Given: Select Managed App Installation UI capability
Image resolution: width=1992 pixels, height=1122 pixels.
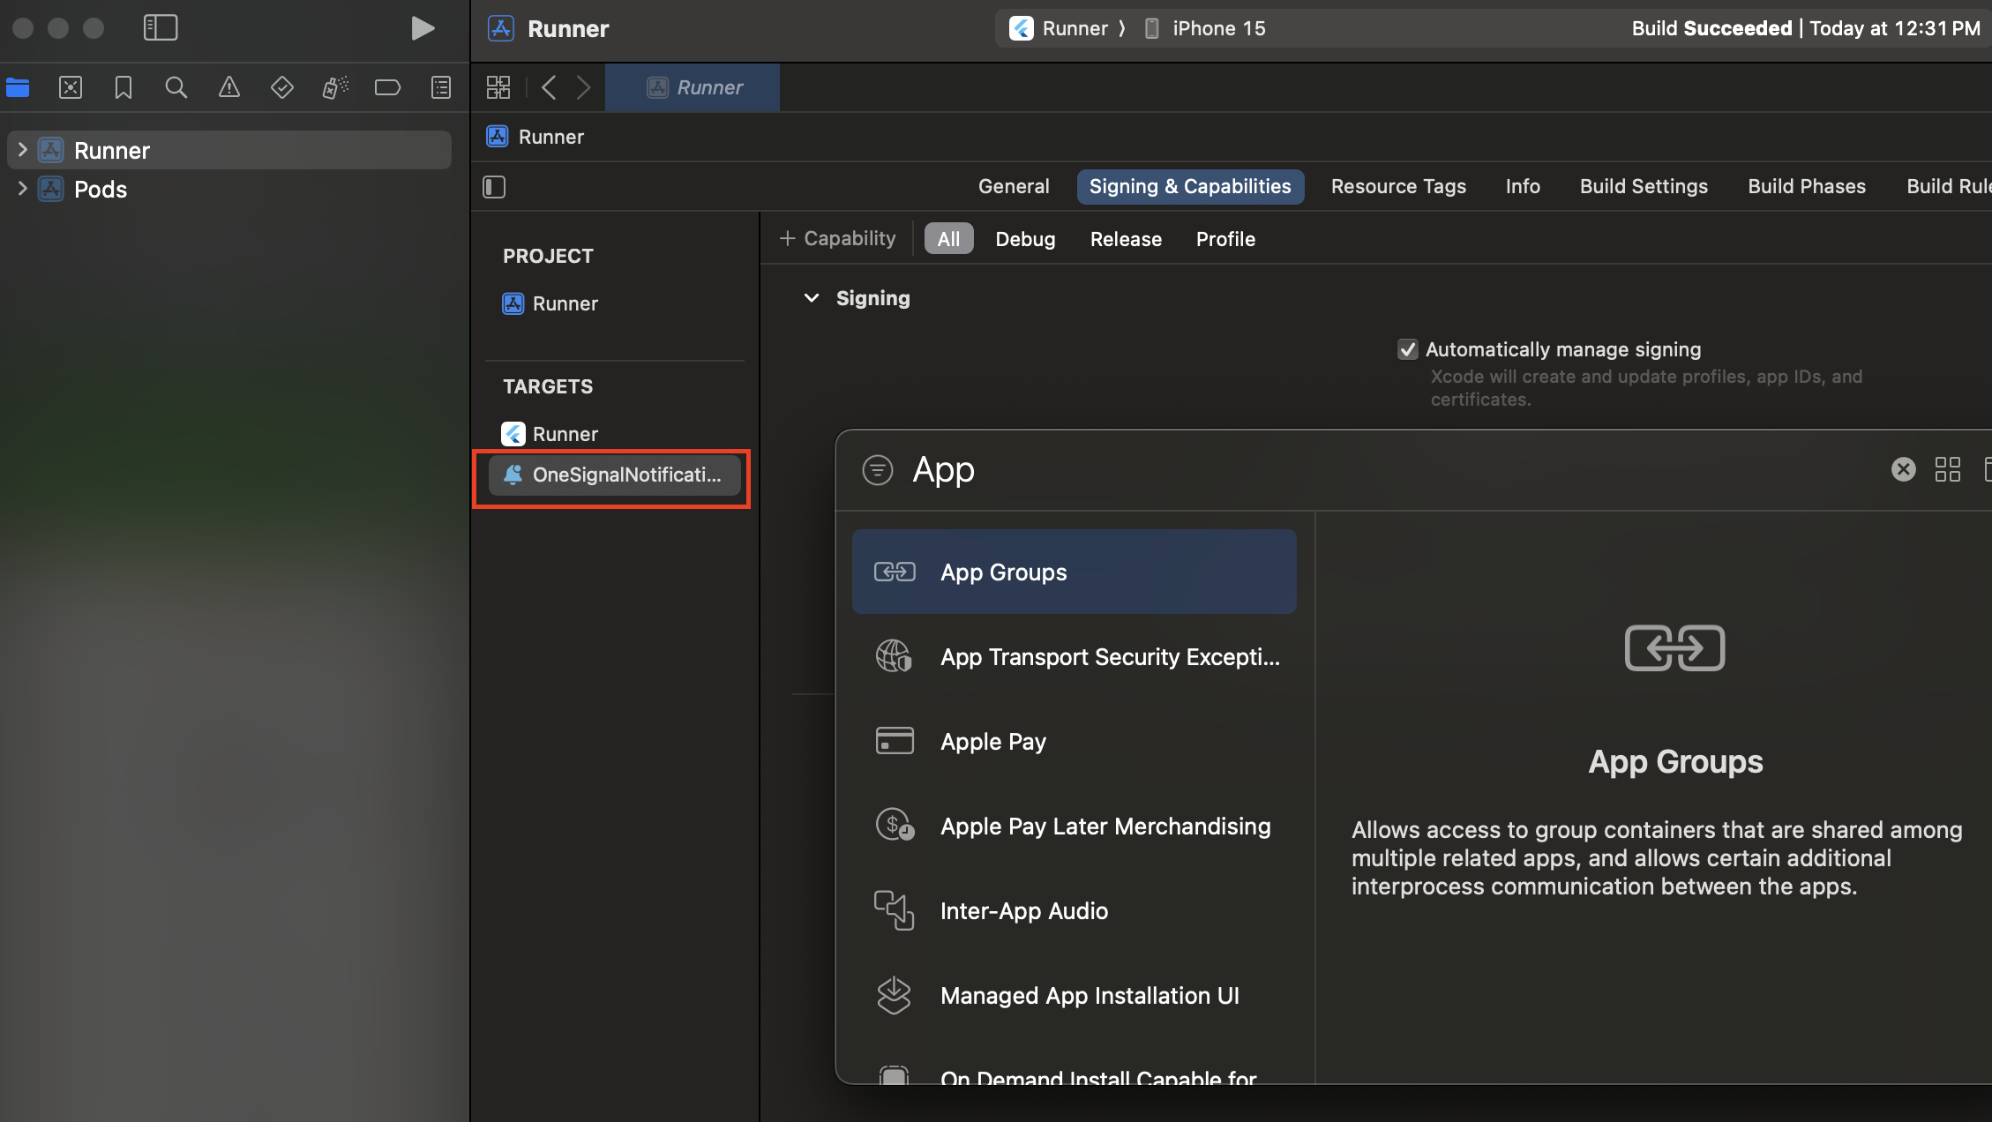Looking at the screenshot, I should point(1074,995).
